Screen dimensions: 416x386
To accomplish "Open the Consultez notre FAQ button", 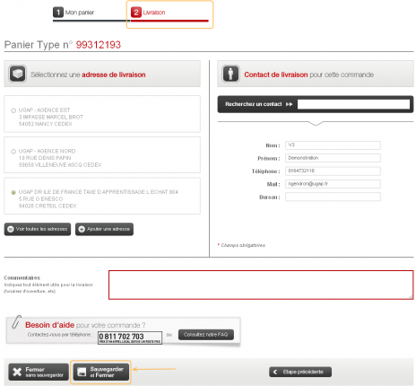I will (x=206, y=335).
